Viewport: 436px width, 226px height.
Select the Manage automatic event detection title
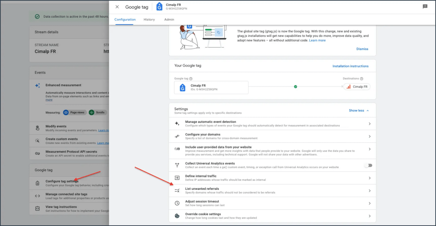pos(210,122)
